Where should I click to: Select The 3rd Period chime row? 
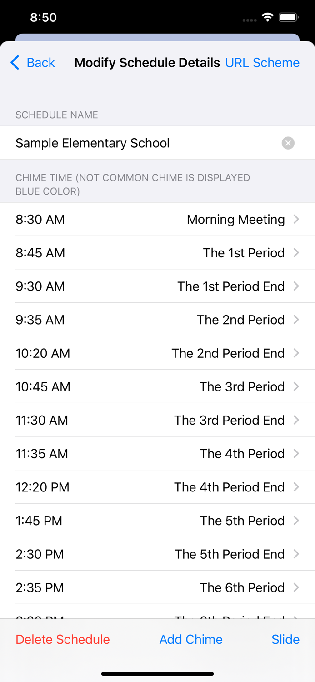tap(157, 386)
